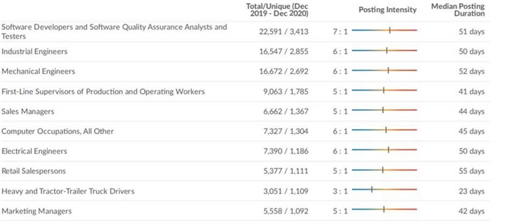Click the Posting Intensity column header
The width and height of the screenshot is (508, 221).
coord(387,10)
